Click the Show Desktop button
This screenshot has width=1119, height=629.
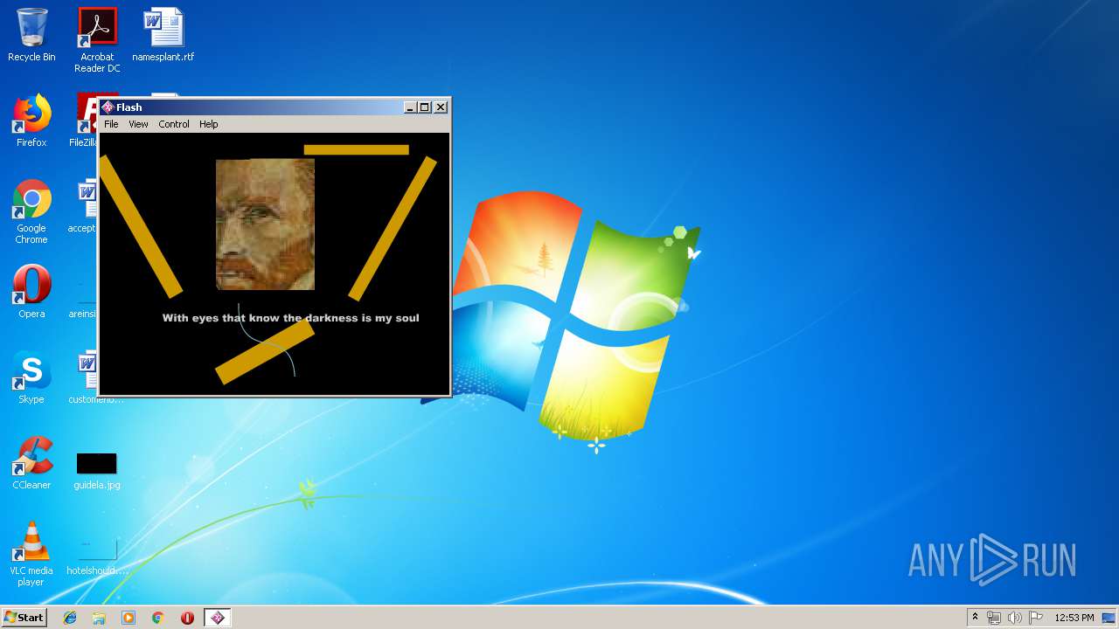click(x=1109, y=618)
